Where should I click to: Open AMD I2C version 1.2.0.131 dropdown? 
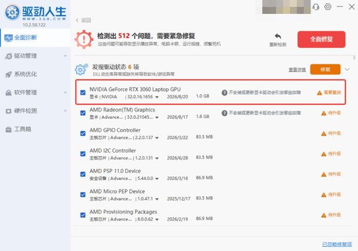point(157,159)
